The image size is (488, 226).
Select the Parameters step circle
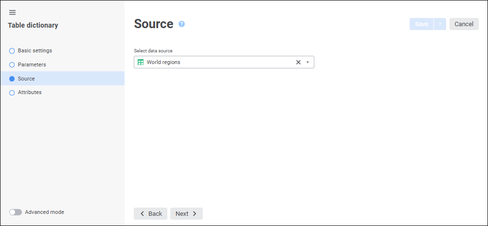(x=12, y=65)
